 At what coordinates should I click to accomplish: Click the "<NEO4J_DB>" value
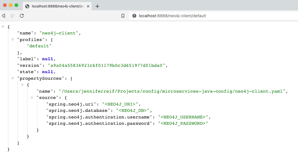pyautogui.click(x=133, y=110)
